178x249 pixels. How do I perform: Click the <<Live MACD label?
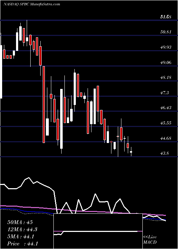click(x=150, y=240)
